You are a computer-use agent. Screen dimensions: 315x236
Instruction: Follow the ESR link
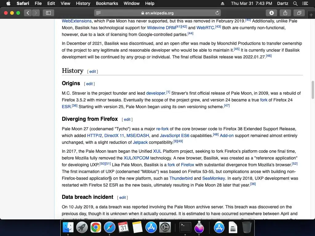[x=66, y=107]
